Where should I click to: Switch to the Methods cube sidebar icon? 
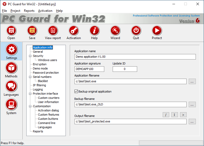[11, 68]
